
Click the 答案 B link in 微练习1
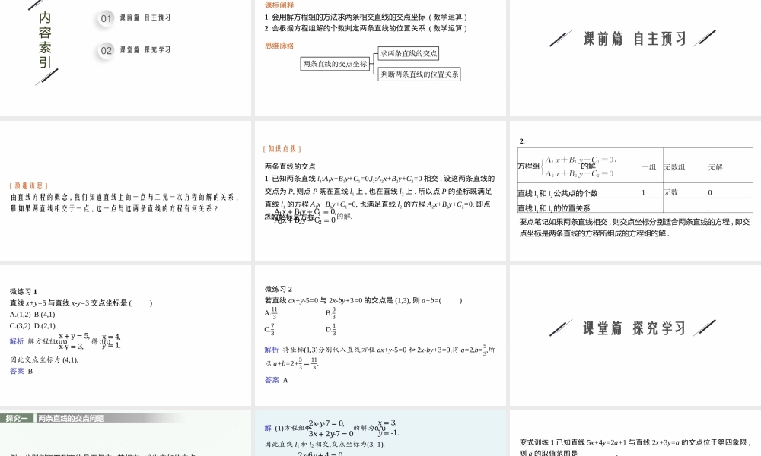pyautogui.click(x=19, y=372)
